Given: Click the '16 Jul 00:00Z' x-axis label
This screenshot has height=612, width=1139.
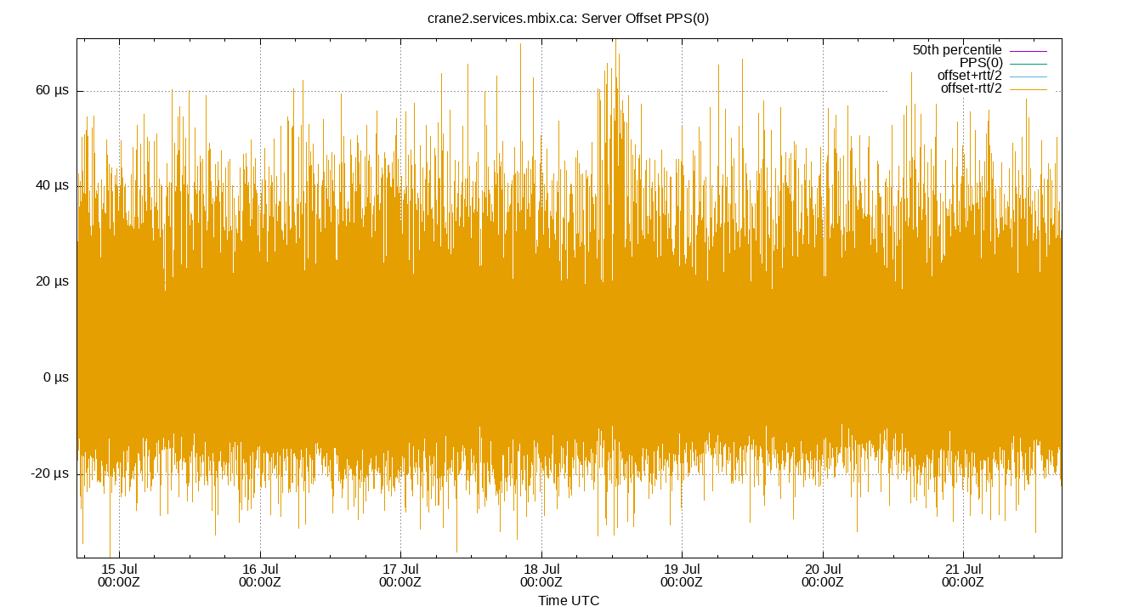Looking at the screenshot, I should 260,575.
